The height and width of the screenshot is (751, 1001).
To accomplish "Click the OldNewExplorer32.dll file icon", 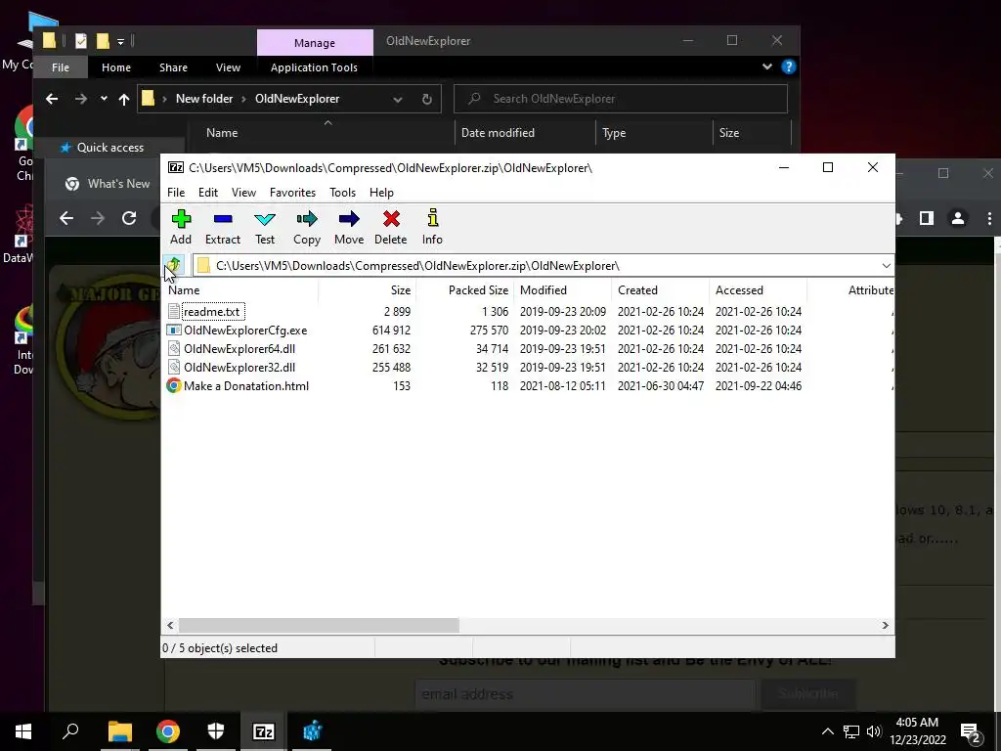I will (174, 368).
